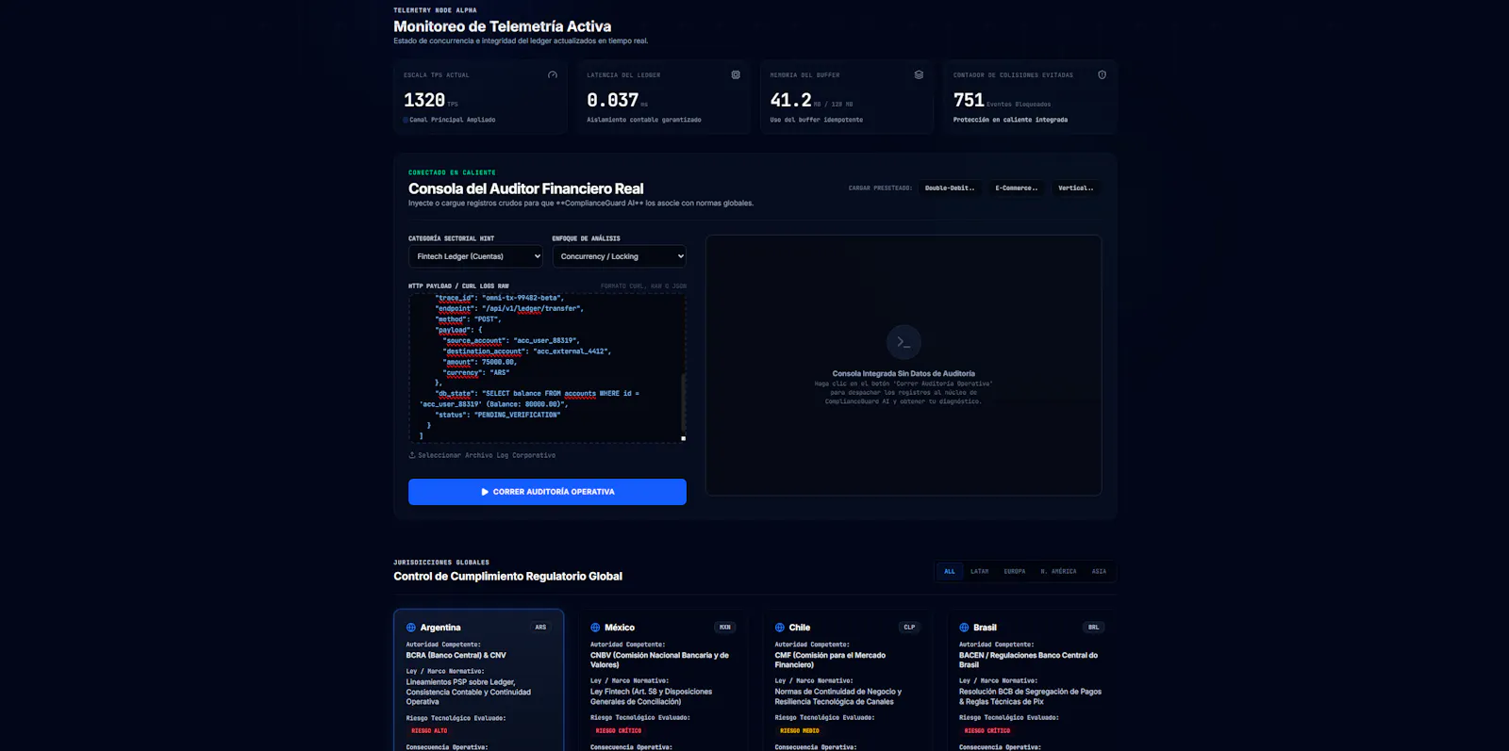The width and height of the screenshot is (1509, 751).
Task: Click the RIESGO CRÍTICO badge on México card
Action: point(619,731)
